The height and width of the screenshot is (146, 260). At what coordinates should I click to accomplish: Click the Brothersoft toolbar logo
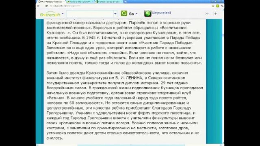tap(50, 14)
